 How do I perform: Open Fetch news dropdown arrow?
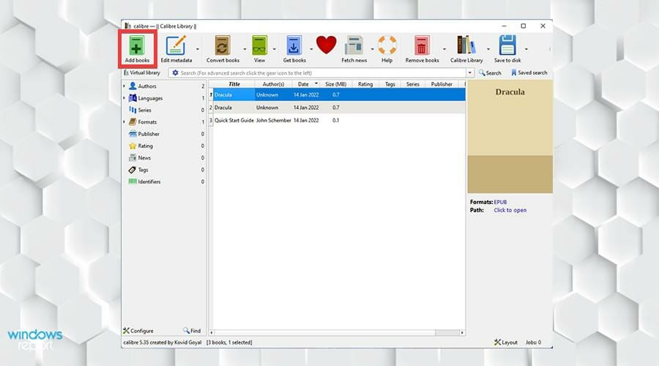point(373,49)
